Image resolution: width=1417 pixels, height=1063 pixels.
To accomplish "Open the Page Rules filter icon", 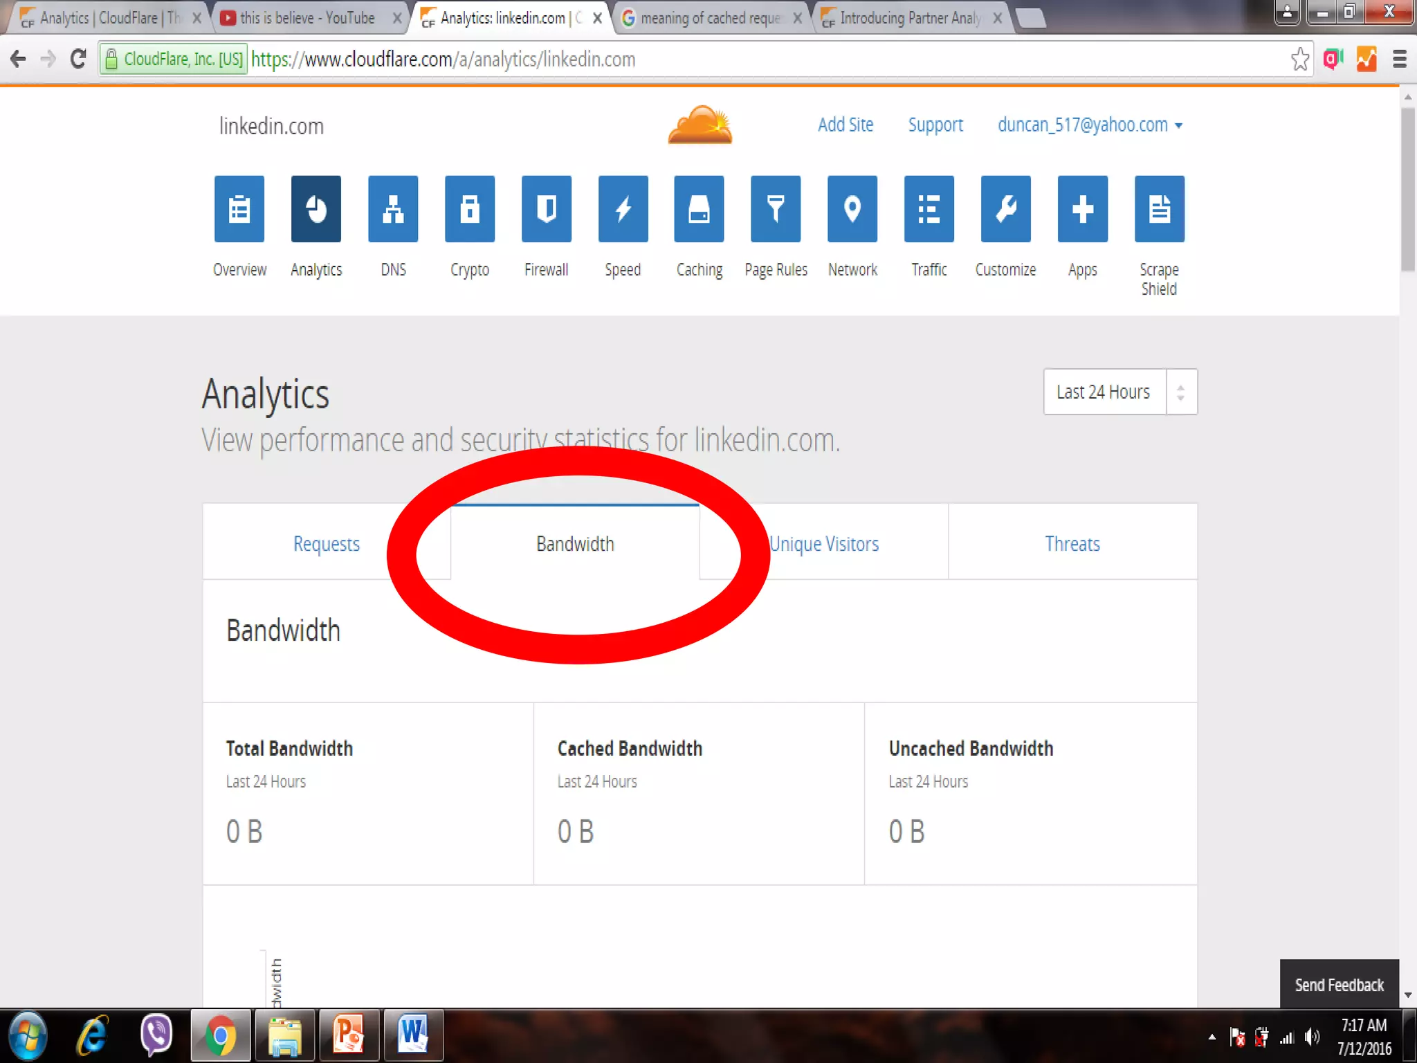I will (776, 209).
